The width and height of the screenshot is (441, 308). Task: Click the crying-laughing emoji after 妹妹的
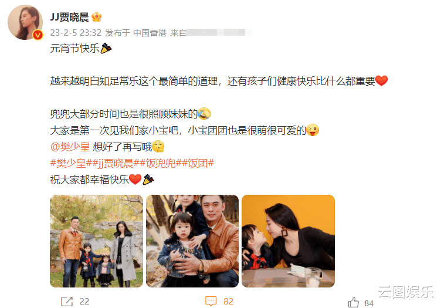pyautogui.click(x=204, y=114)
